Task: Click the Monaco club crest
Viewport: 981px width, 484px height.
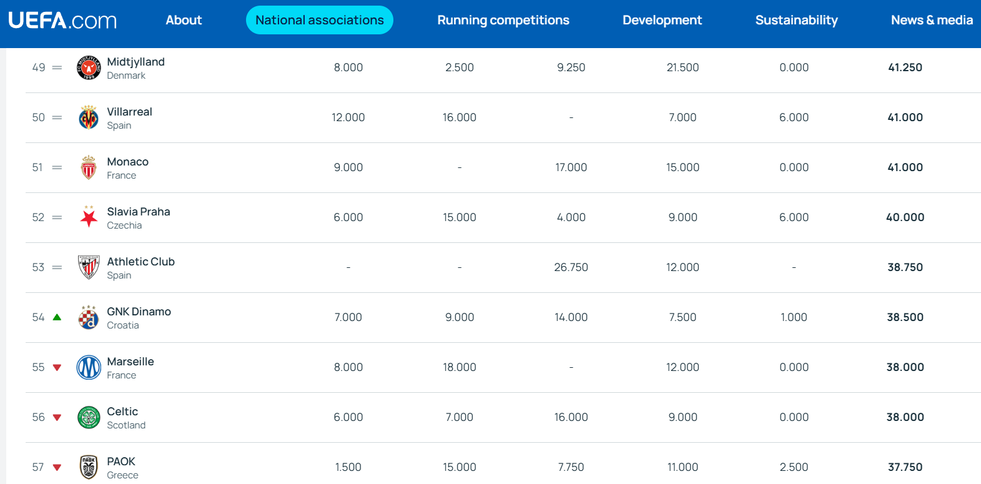Action: [89, 167]
